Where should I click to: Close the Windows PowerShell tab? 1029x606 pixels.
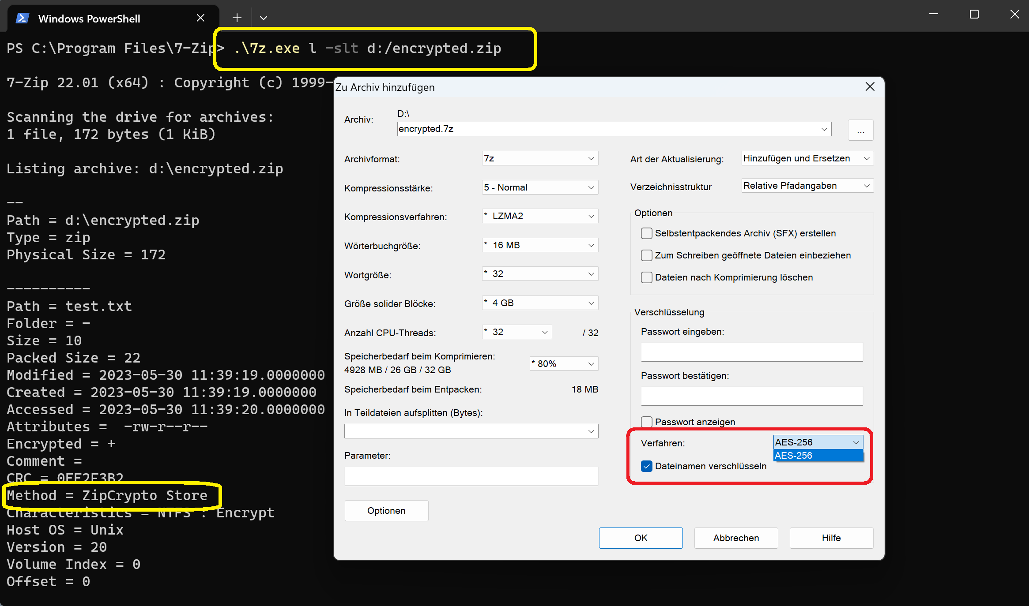(200, 18)
